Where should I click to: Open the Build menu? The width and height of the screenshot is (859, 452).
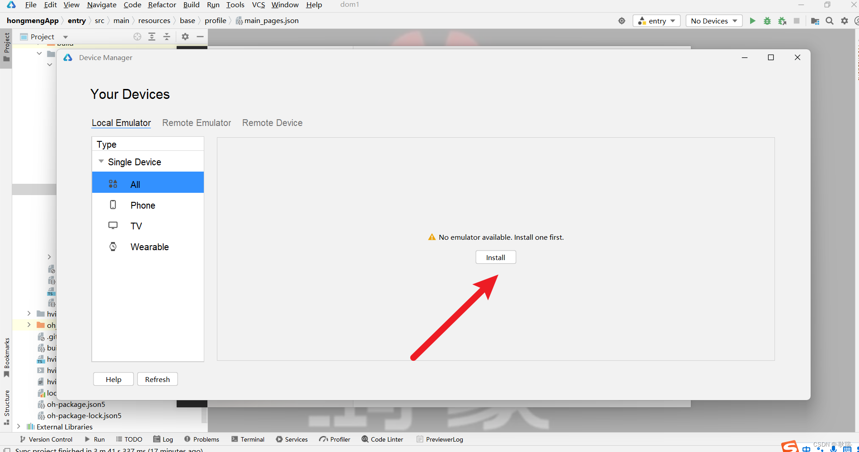192,5
